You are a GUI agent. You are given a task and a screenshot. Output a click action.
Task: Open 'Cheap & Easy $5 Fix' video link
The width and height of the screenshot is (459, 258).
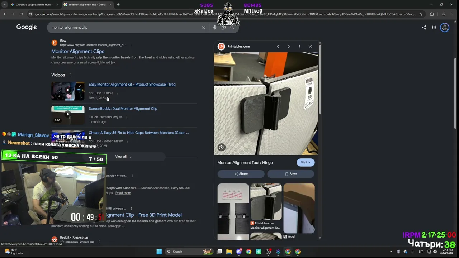[x=139, y=133]
